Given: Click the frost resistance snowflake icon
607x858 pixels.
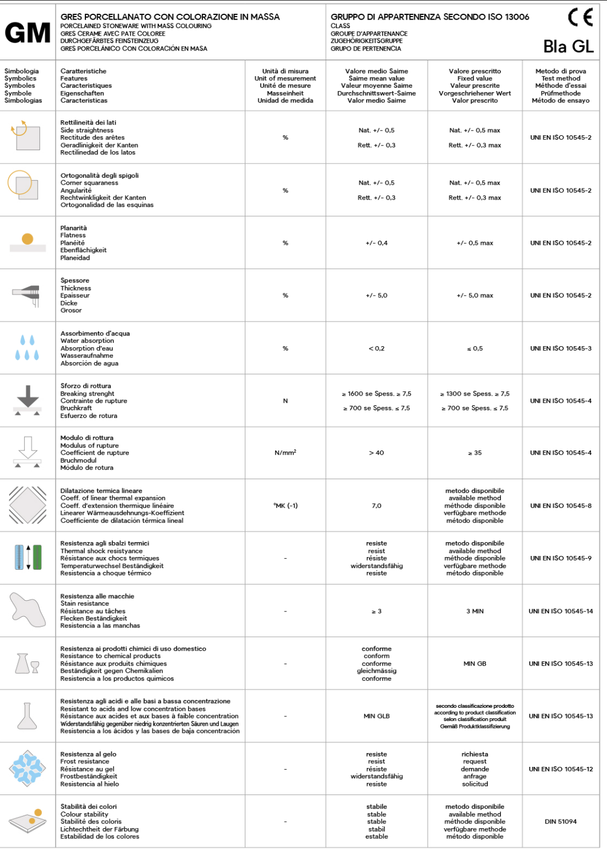Looking at the screenshot, I should pyautogui.click(x=28, y=768).
